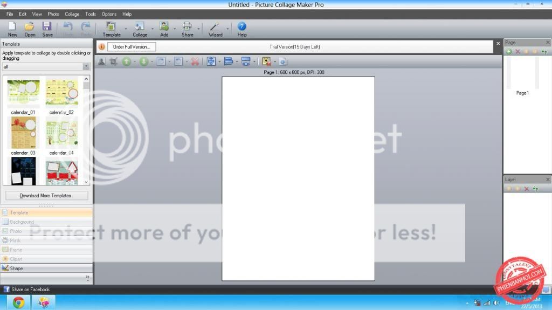
Task: Switch to the Frame sidebar tab
Action: pos(46,250)
